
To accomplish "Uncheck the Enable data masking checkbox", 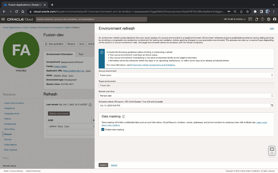I will coord(103,130).
